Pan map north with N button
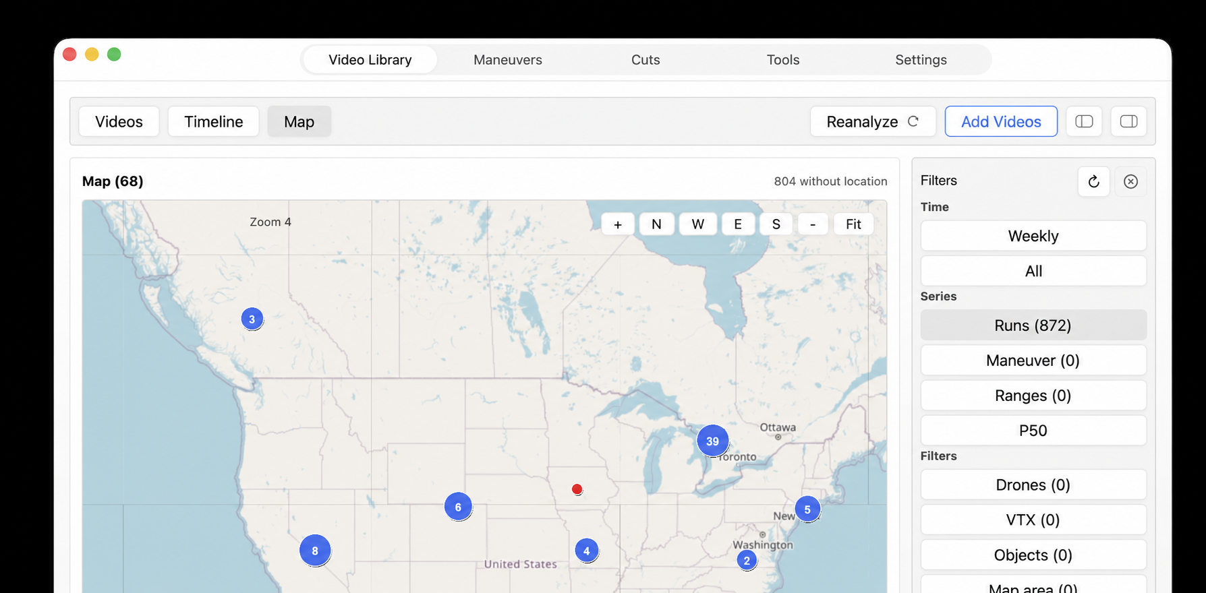 [656, 224]
